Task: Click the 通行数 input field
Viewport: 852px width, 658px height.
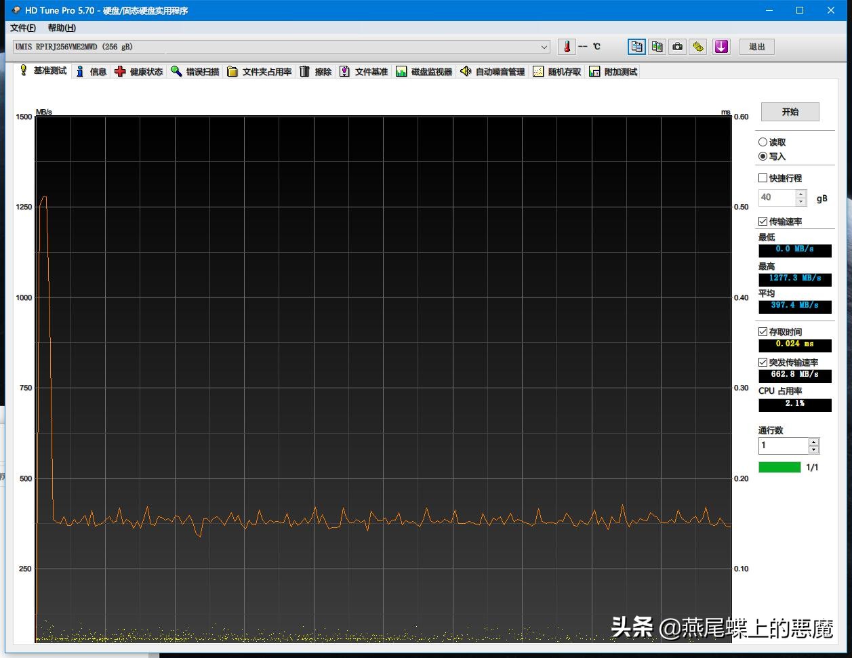Action: coord(784,445)
